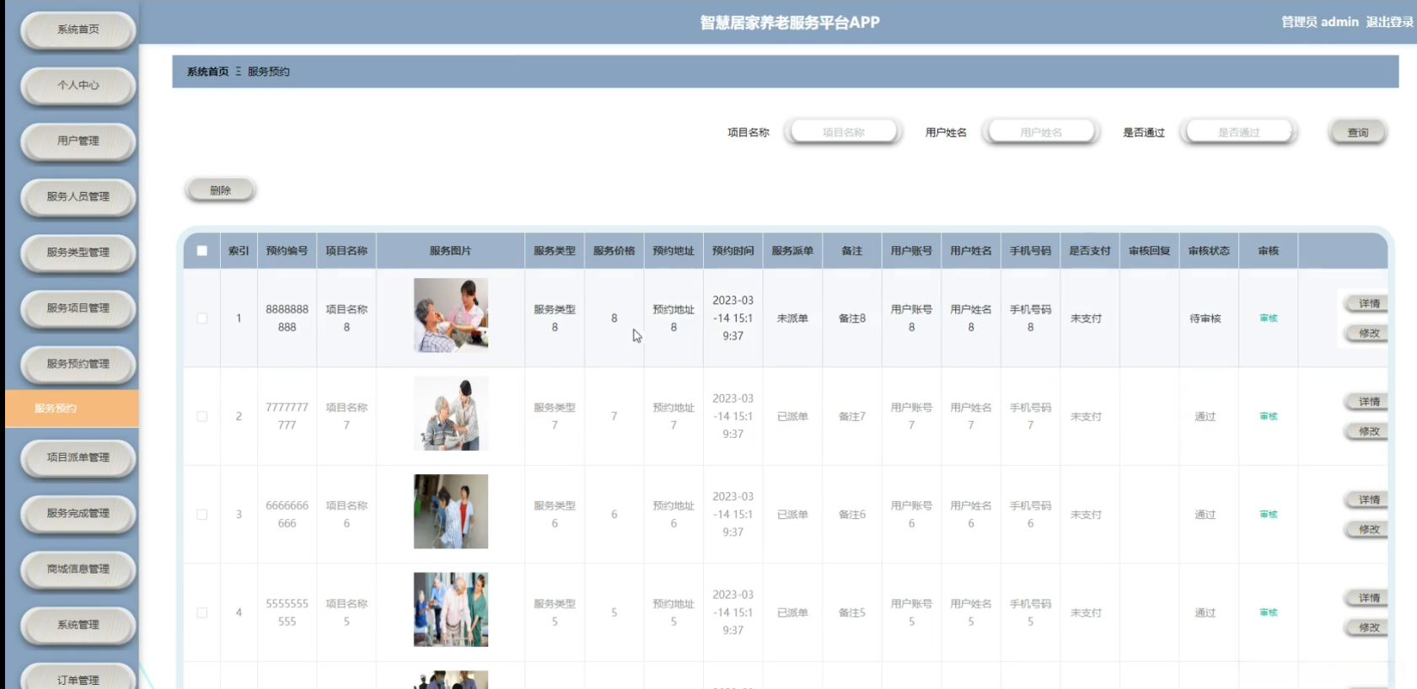Image resolution: width=1417 pixels, height=689 pixels.
Task: Click the 手机号码6 cell
Action: [x=1030, y=515]
